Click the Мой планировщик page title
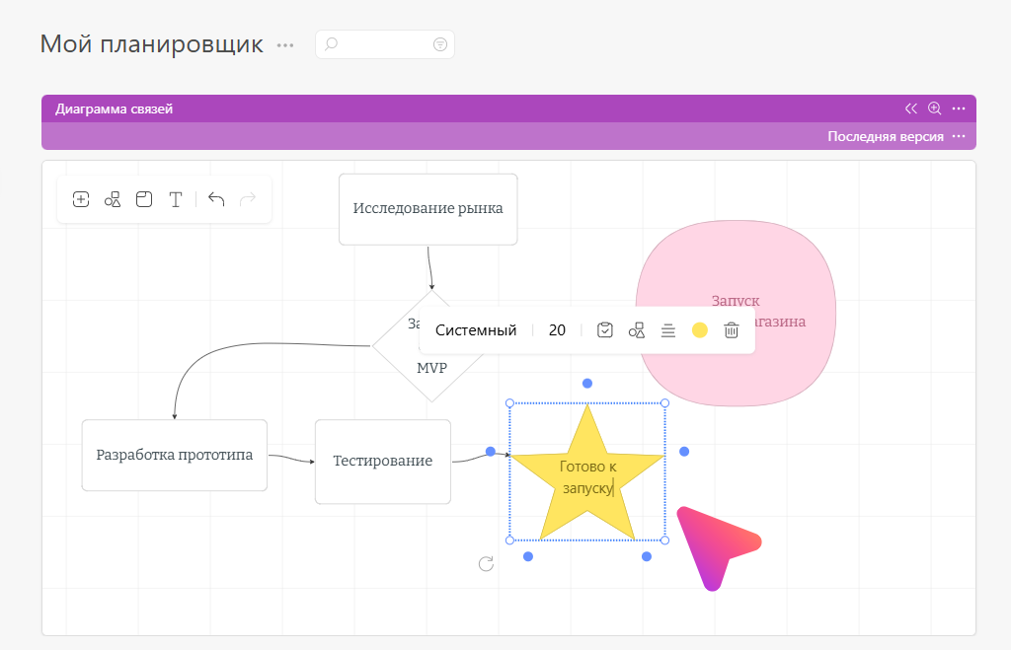The image size is (1011, 650). (151, 43)
